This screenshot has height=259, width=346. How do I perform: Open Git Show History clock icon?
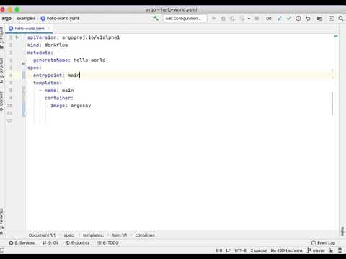298,19
